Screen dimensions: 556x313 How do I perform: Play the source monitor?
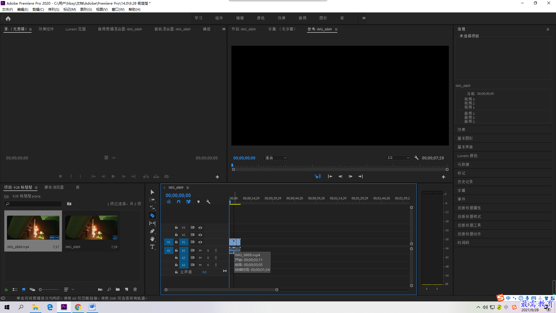pyautogui.click(x=114, y=176)
